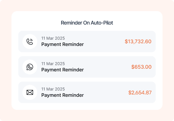Select Payment Reminder text in email row
Viewport: 174px width, 121px height.
point(62,95)
